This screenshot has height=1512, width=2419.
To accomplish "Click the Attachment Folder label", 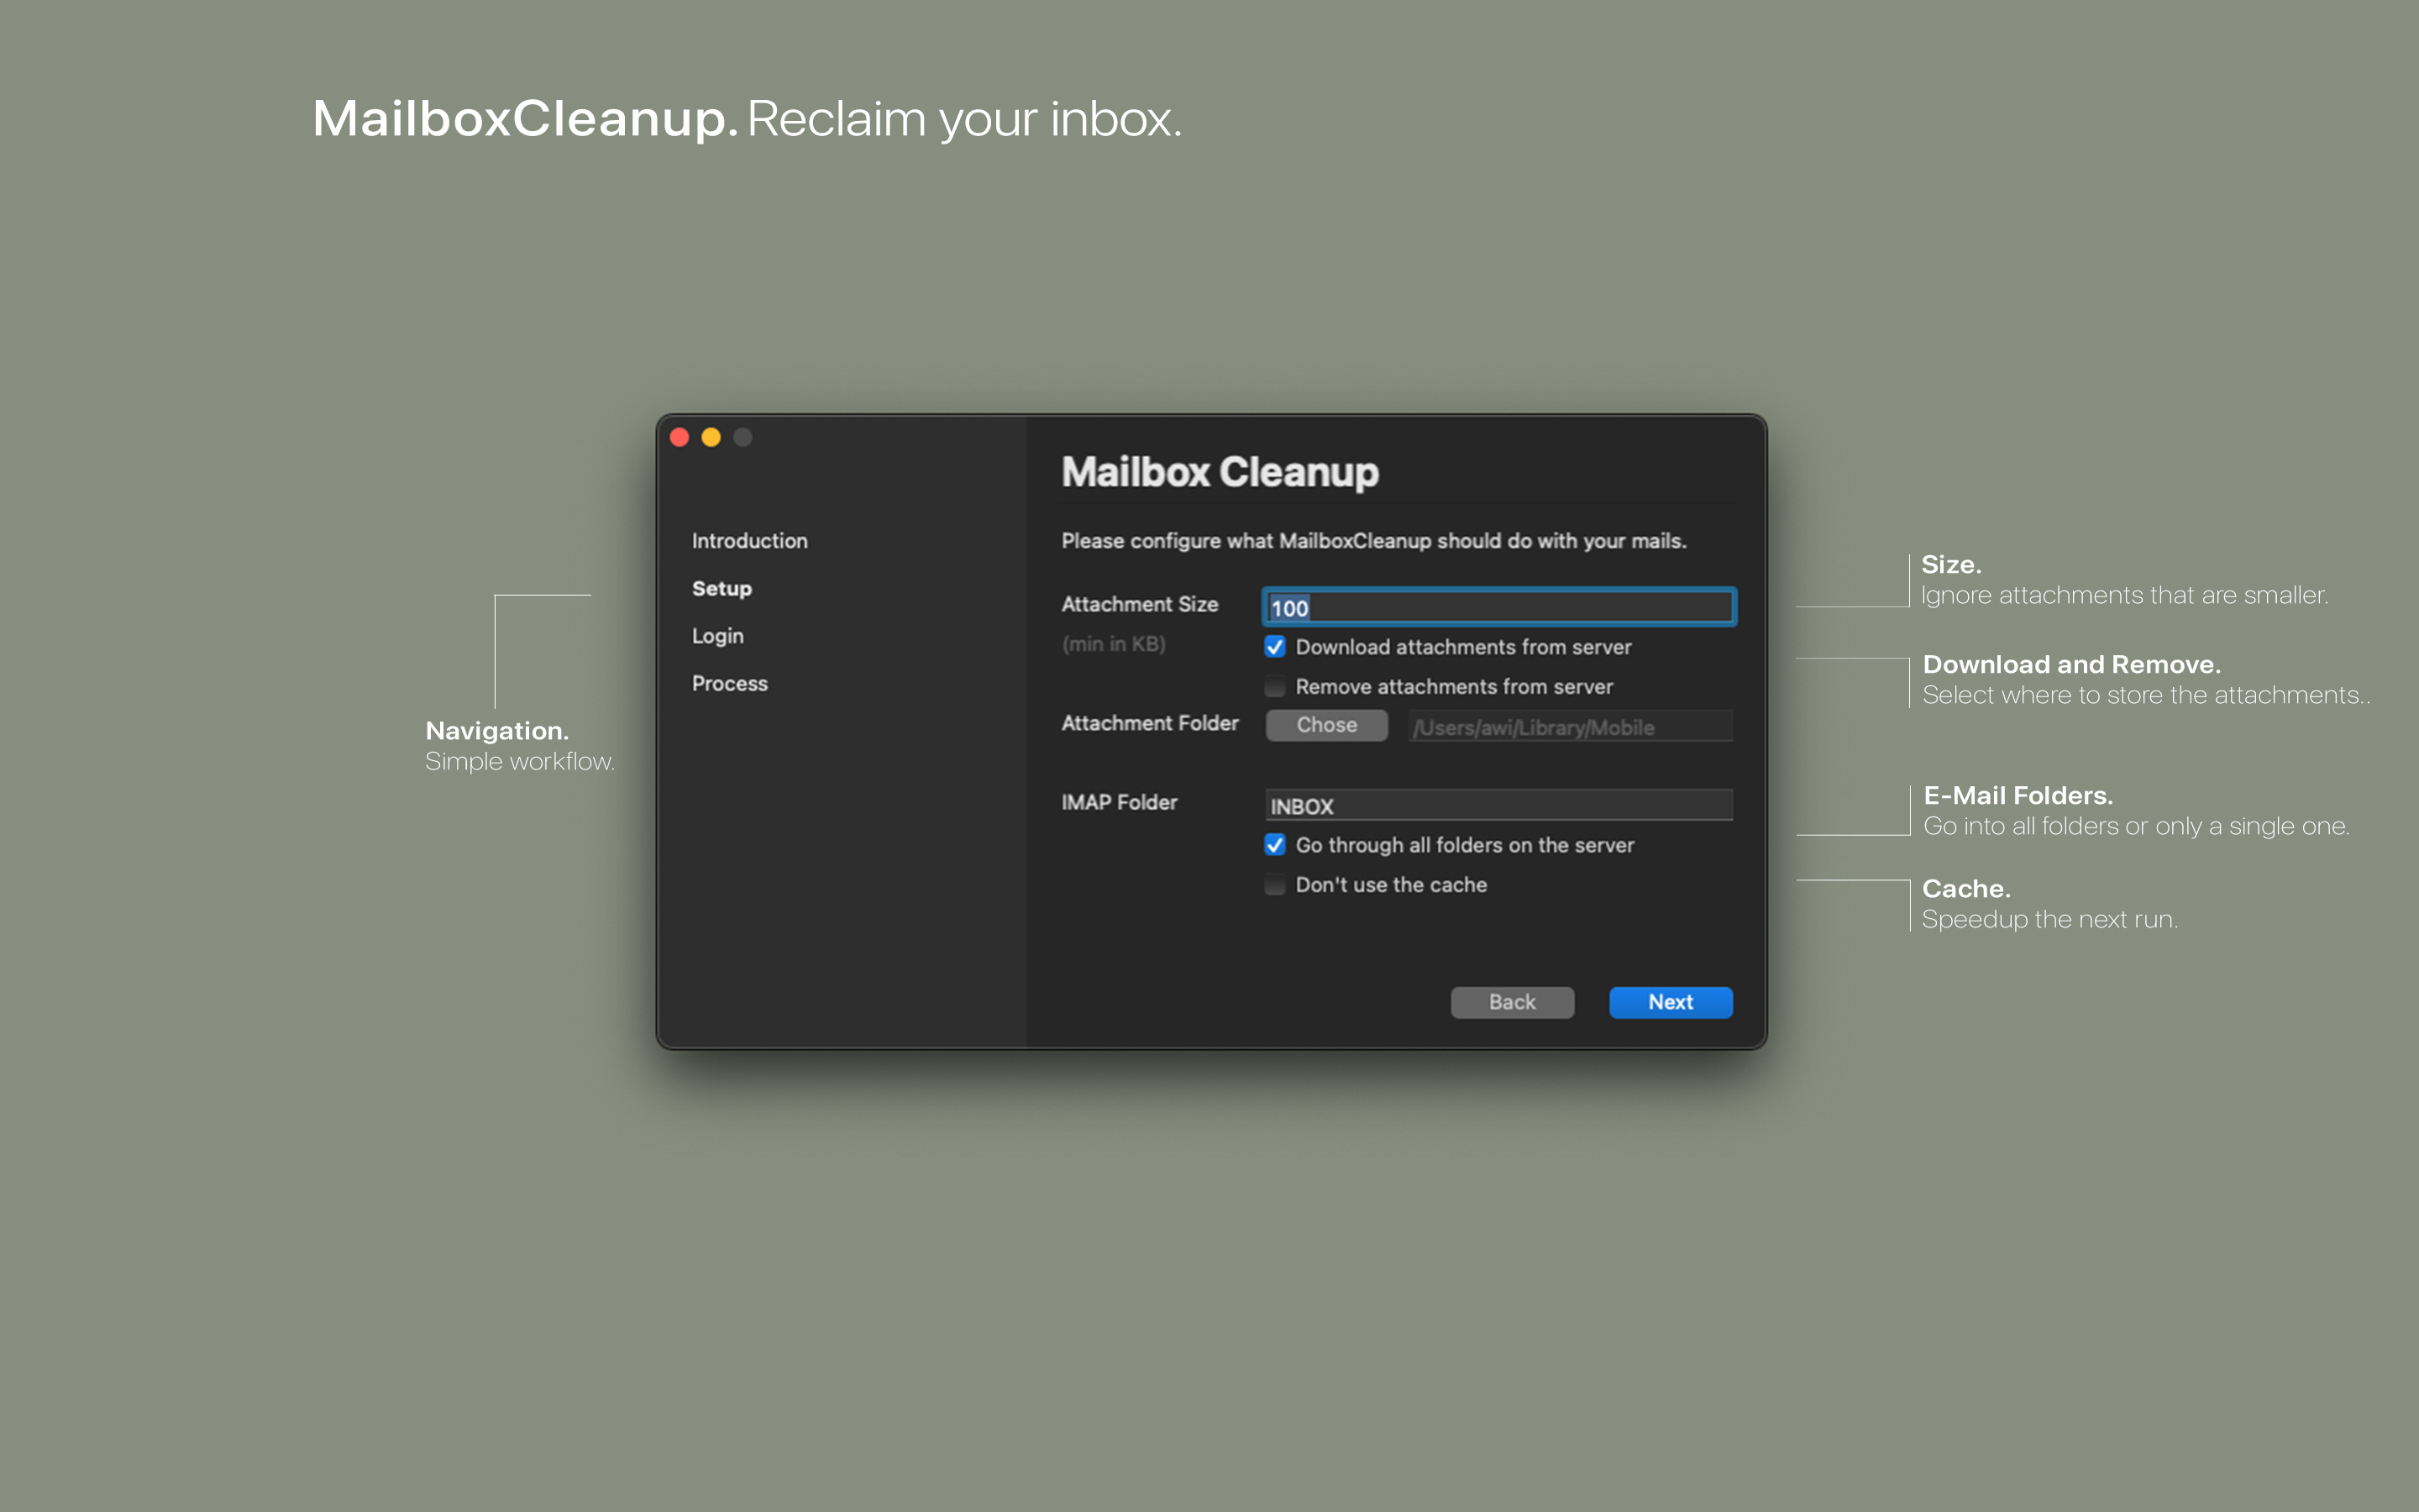I will click(x=1150, y=723).
